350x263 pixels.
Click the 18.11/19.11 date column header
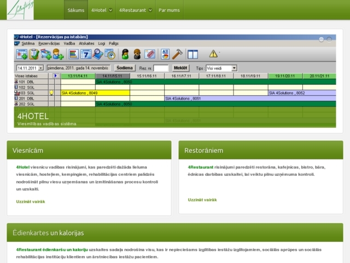pyautogui.click(x=250, y=76)
